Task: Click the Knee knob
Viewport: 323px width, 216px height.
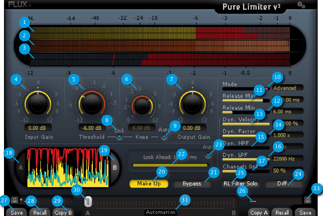Action: click(142, 106)
